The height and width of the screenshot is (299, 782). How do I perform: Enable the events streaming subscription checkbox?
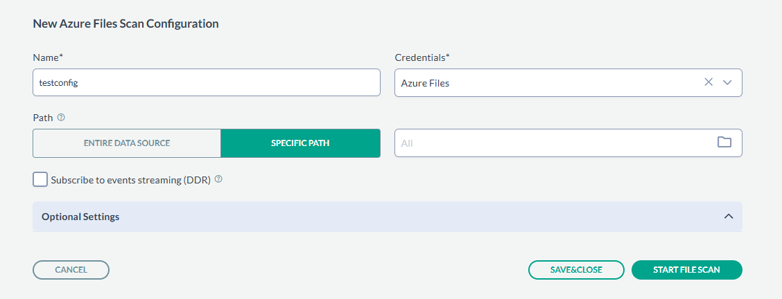(40, 180)
